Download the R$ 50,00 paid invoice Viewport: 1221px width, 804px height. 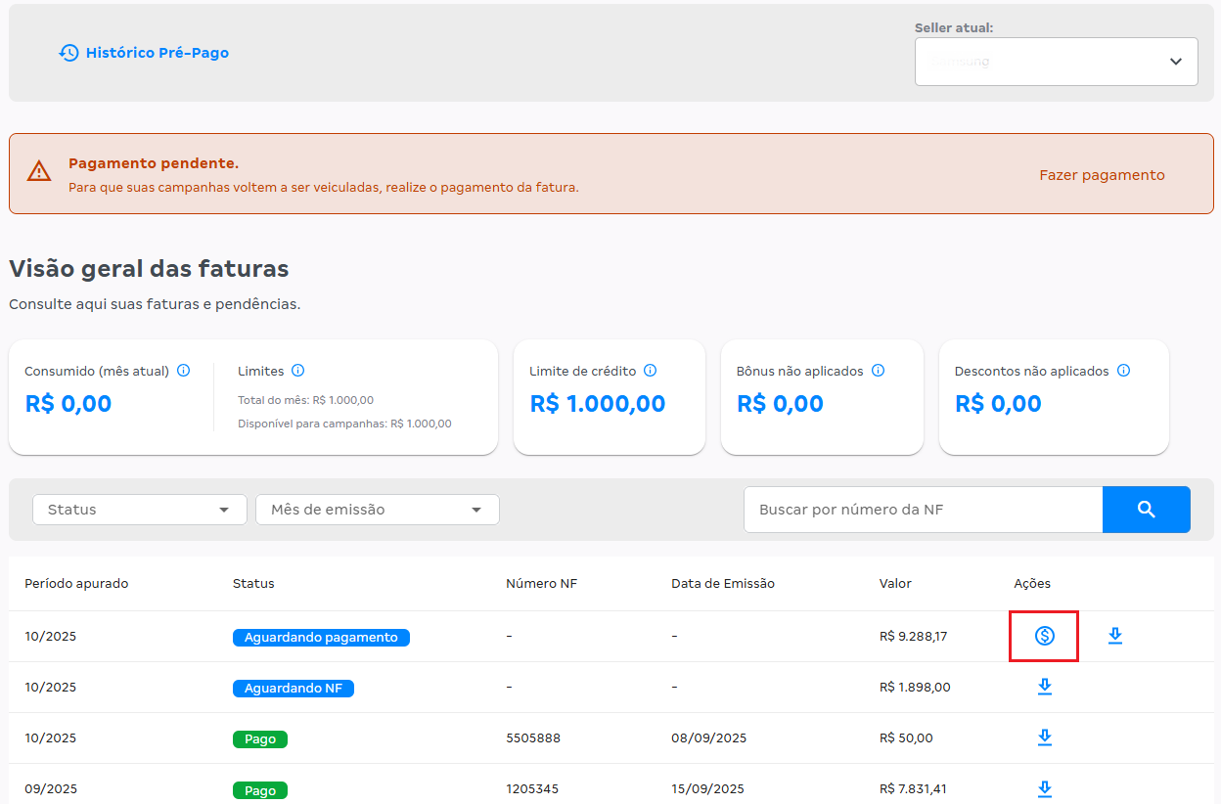1044,737
